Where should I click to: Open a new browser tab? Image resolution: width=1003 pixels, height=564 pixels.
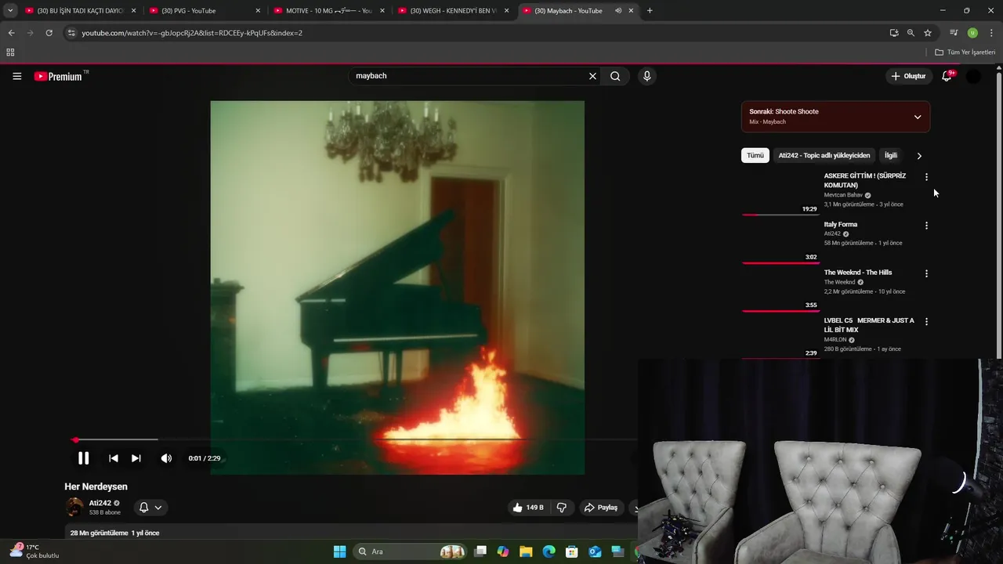(650, 11)
